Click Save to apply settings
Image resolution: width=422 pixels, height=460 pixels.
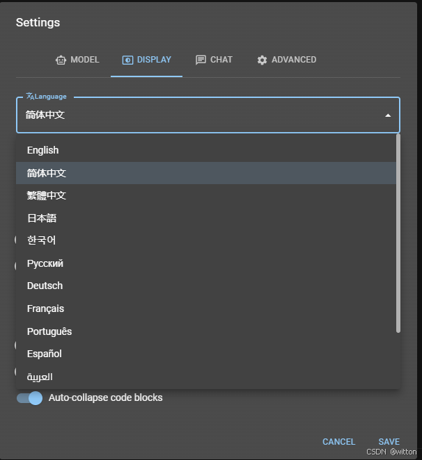(389, 442)
